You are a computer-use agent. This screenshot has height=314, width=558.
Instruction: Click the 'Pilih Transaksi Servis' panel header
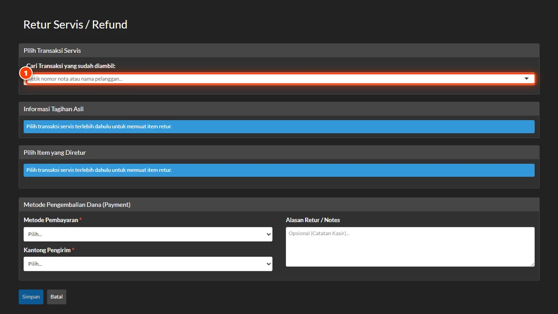pyautogui.click(x=279, y=51)
